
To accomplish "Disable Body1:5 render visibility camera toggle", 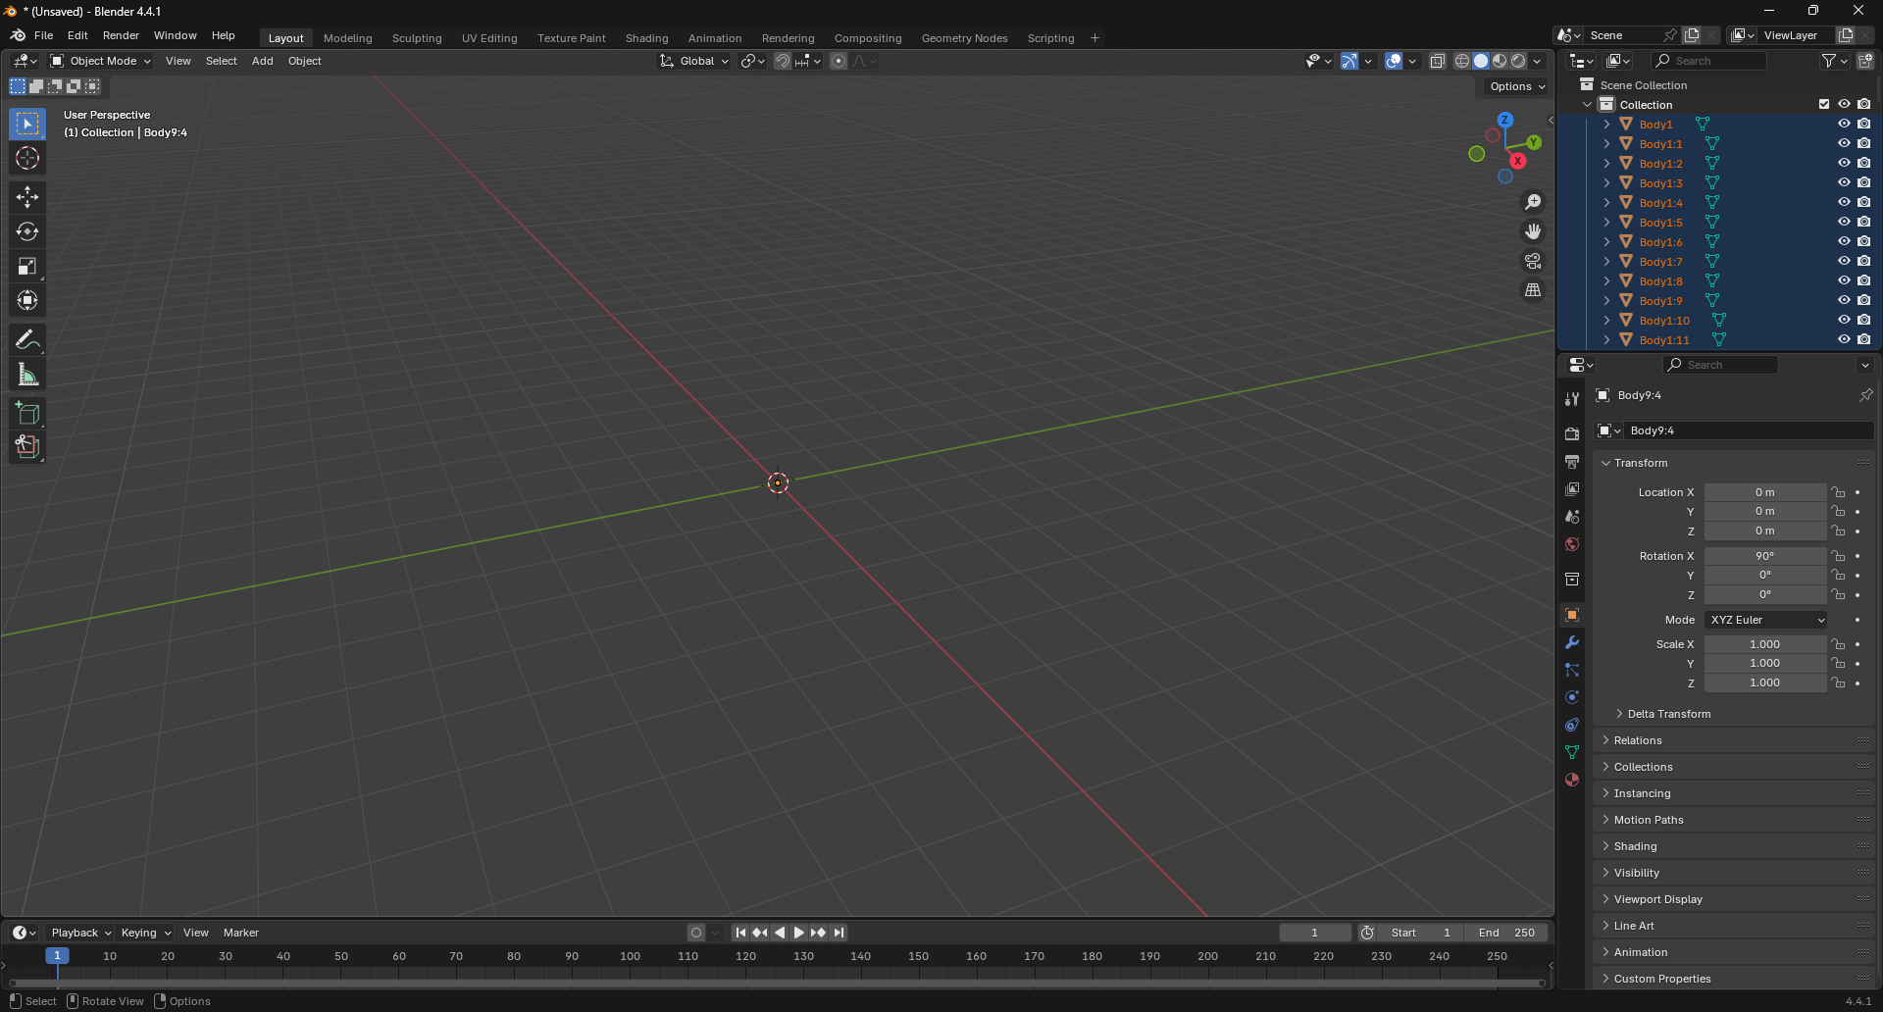I will pos(1864,222).
